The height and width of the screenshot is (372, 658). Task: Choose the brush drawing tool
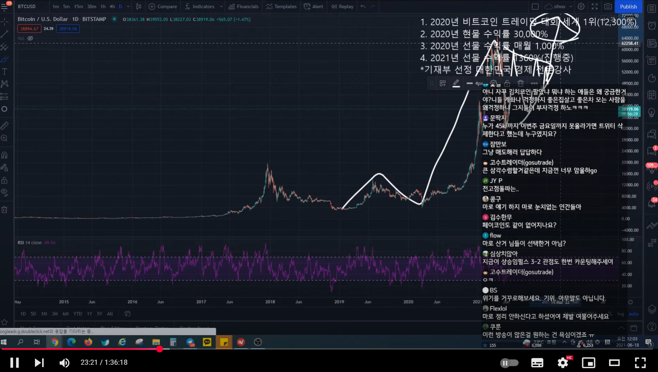[x=5, y=59]
